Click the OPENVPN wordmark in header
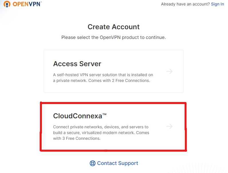 click(x=27, y=4)
